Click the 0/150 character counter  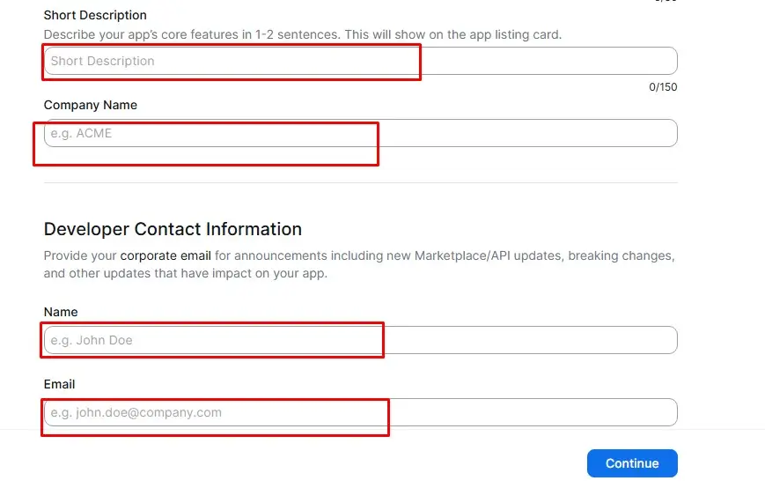[663, 87]
